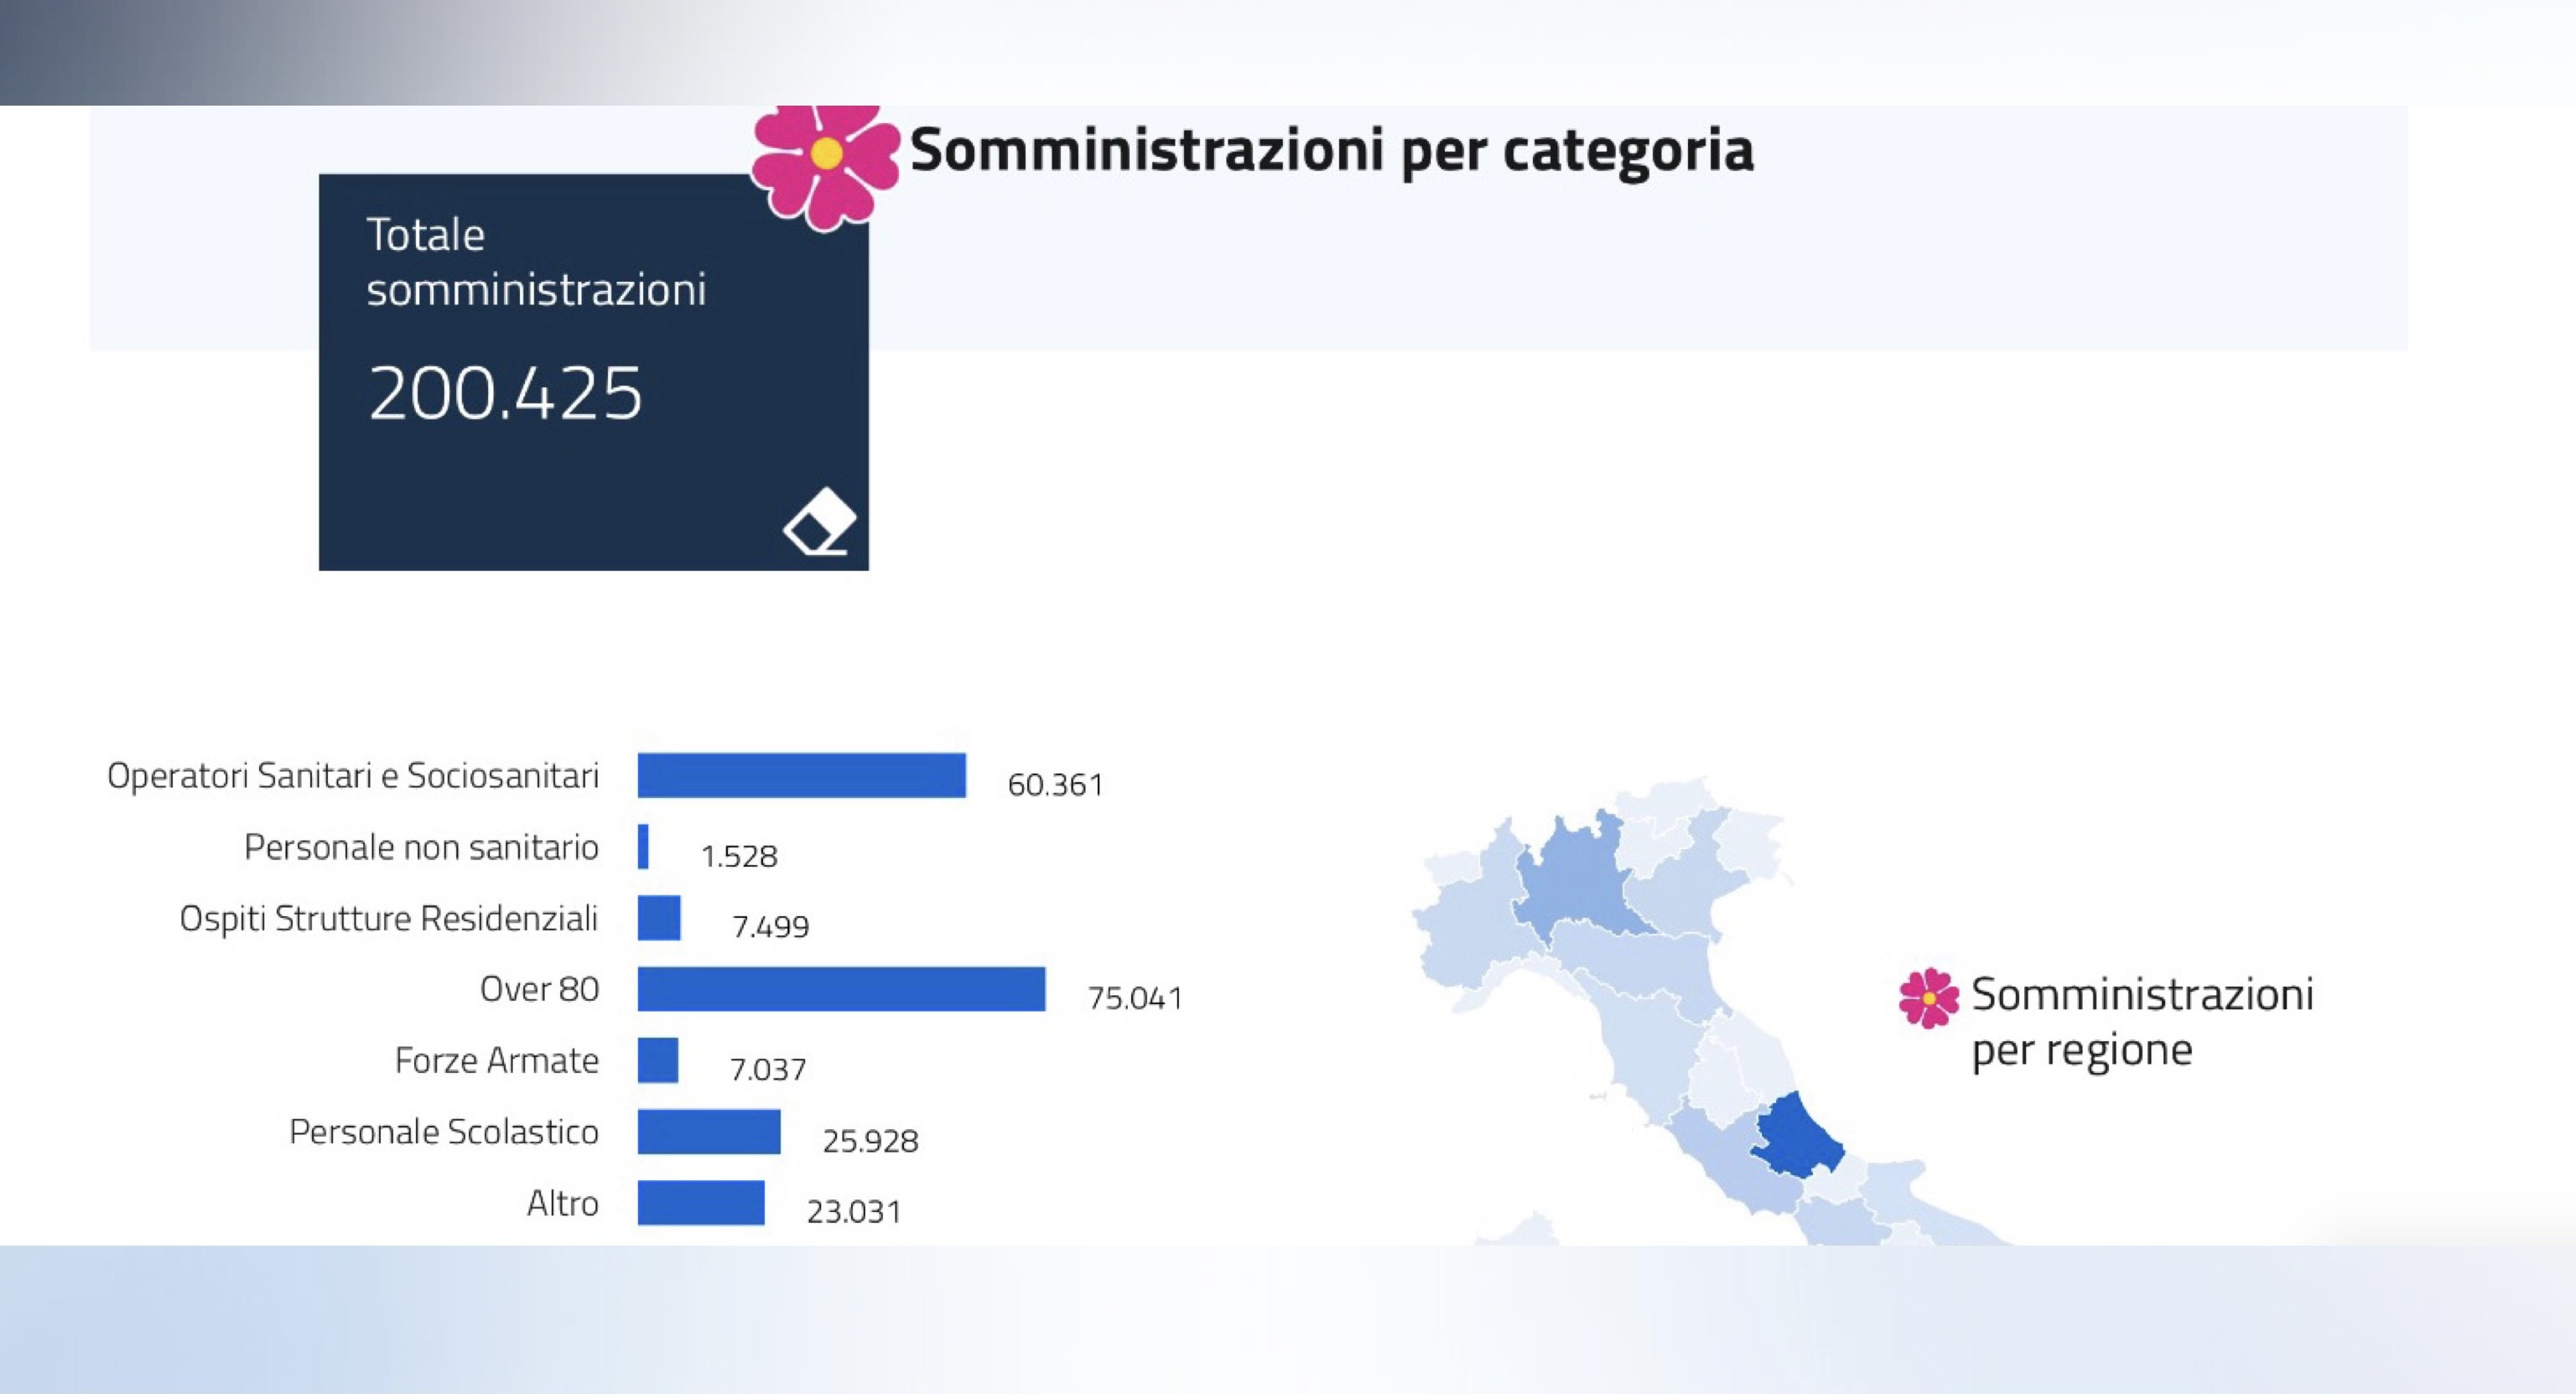
Task: Click the eraser reset icon in totals card
Action: (x=819, y=521)
